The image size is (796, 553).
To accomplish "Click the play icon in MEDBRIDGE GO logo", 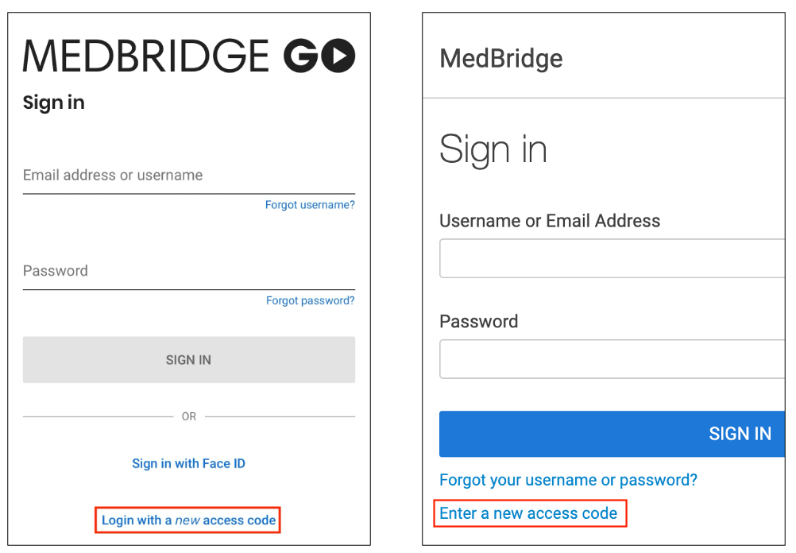I will tap(339, 56).
